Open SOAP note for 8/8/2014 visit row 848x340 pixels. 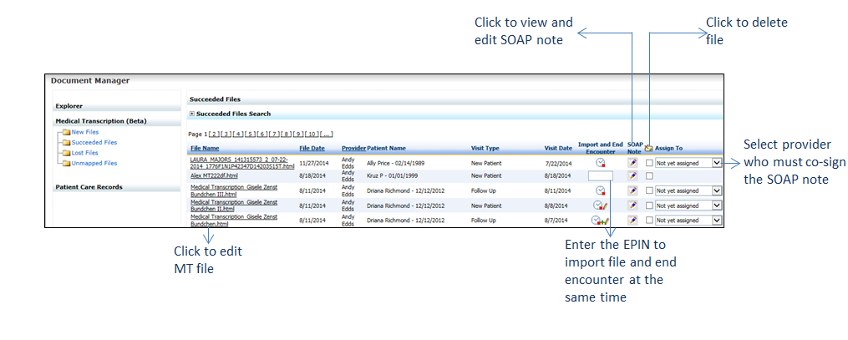tap(632, 206)
